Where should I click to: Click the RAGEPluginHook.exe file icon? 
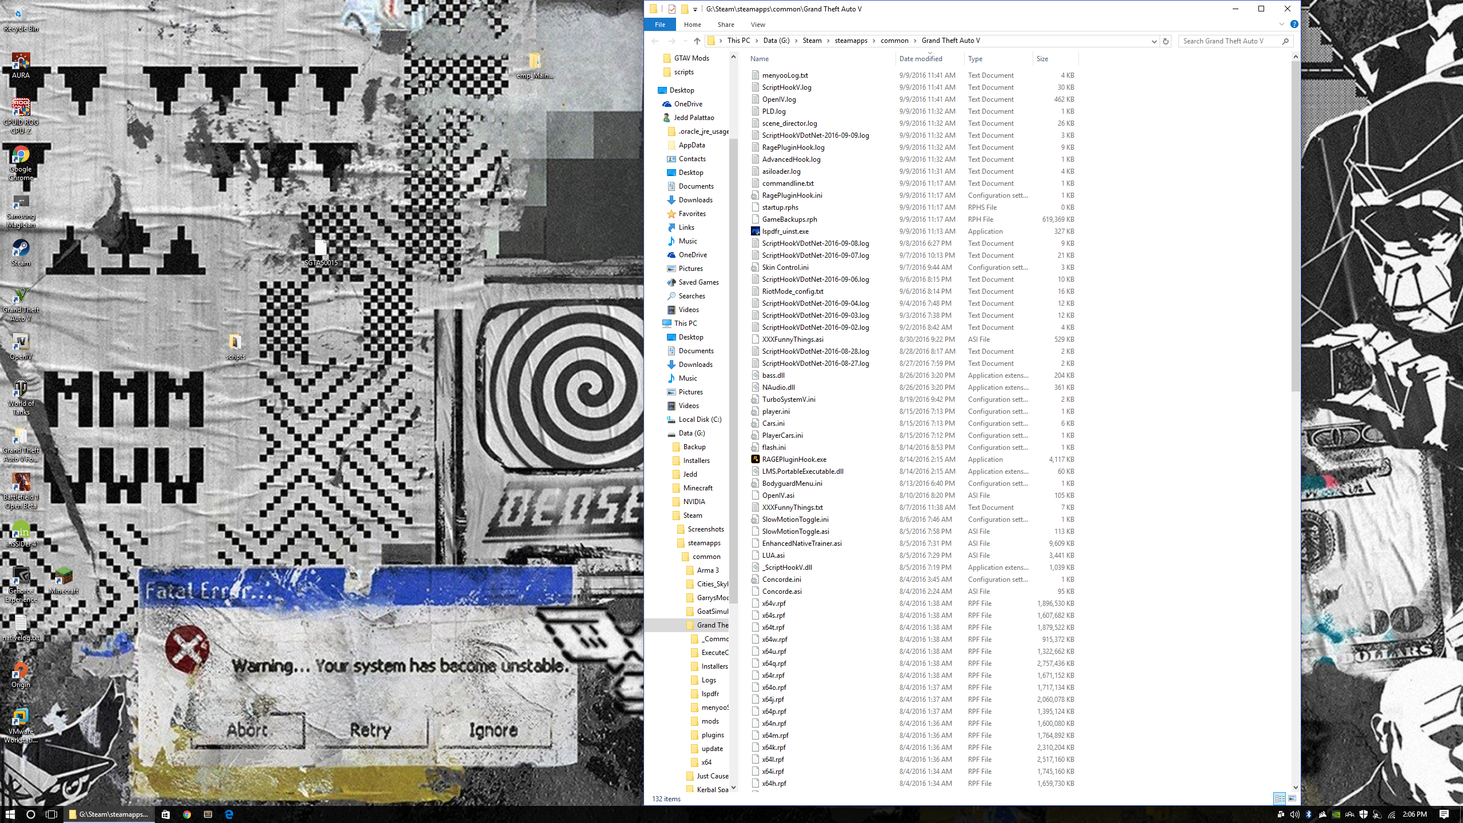point(755,460)
